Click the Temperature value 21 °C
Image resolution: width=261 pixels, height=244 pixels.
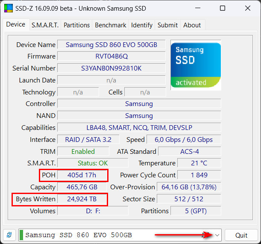coord(199,163)
